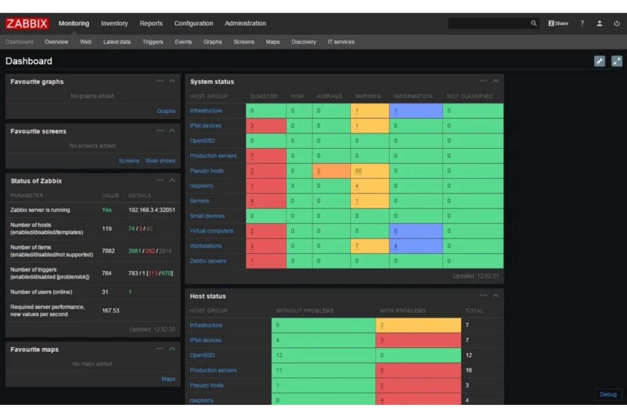Open dashboard sharing via the Share icon
Viewport: 627px width, 418px height.
[x=558, y=23]
